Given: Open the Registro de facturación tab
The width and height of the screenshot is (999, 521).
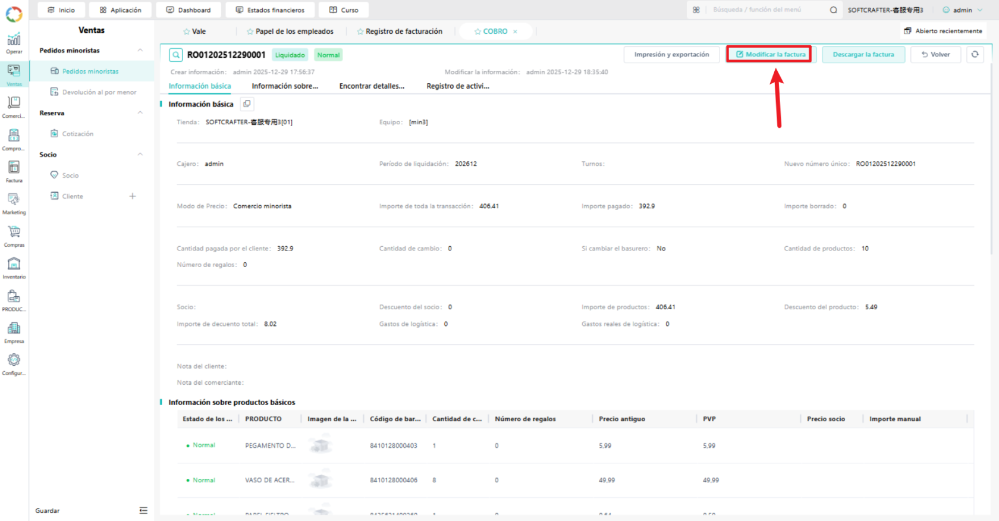Looking at the screenshot, I should click(400, 32).
